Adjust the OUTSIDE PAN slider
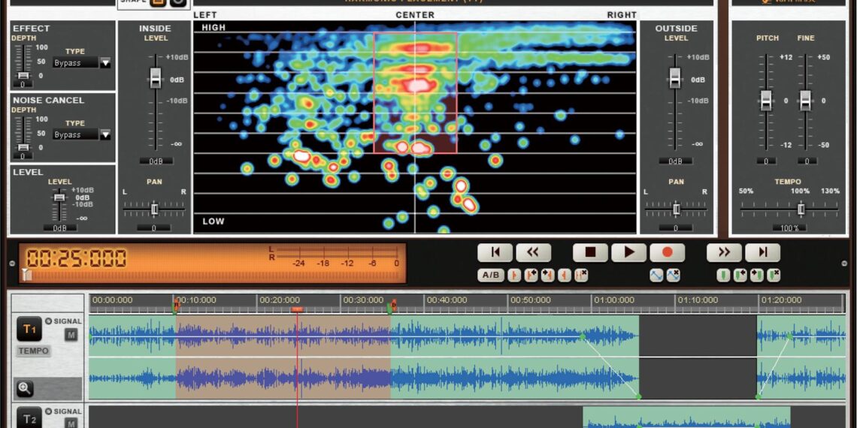Viewport: 857px width, 428px height. click(x=677, y=209)
